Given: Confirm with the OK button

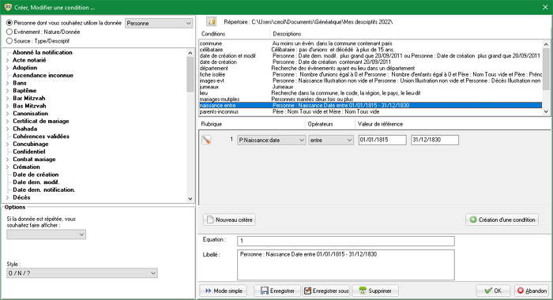Looking at the screenshot, I should (x=493, y=291).
